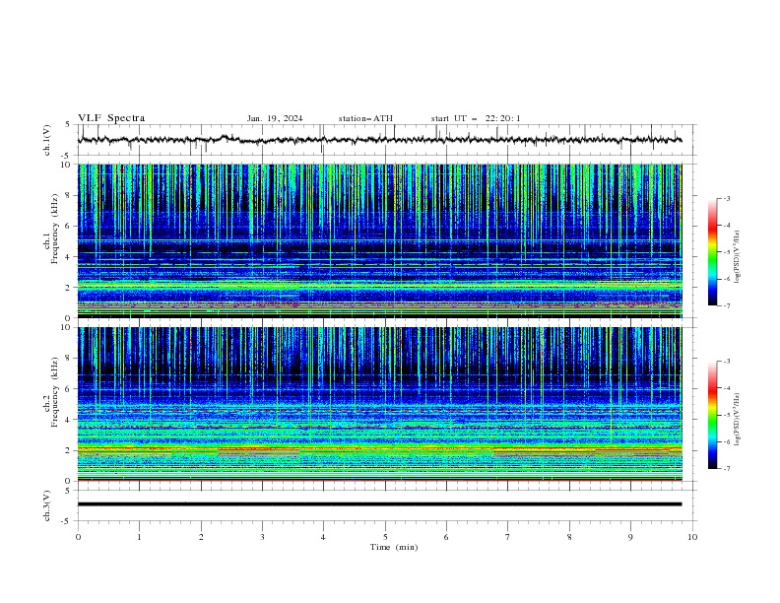Click the "log(PSD)(V²/Hz)" label beside upper colorbar
The height and width of the screenshot is (603, 780).
click(x=738, y=257)
